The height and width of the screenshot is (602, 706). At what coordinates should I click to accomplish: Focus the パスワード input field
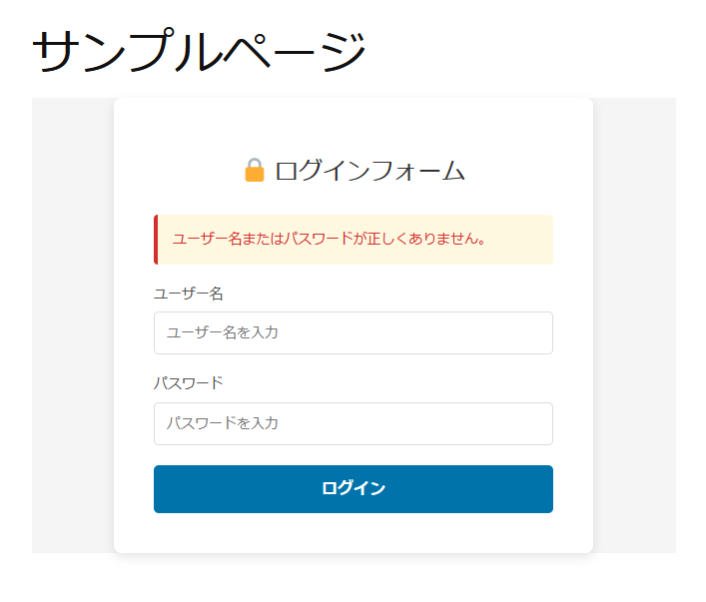click(x=353, y=423)
